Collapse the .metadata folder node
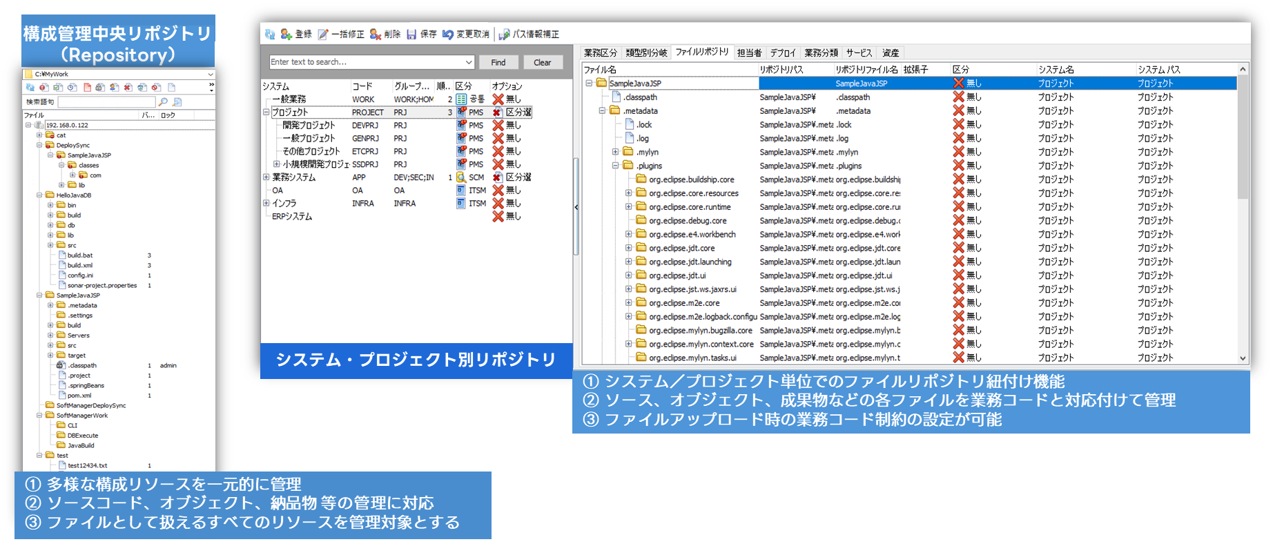 click(602, 110)
